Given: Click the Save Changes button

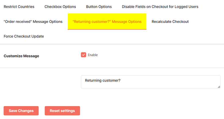Looking at the screenshot, I should click(x=21, y=111).
